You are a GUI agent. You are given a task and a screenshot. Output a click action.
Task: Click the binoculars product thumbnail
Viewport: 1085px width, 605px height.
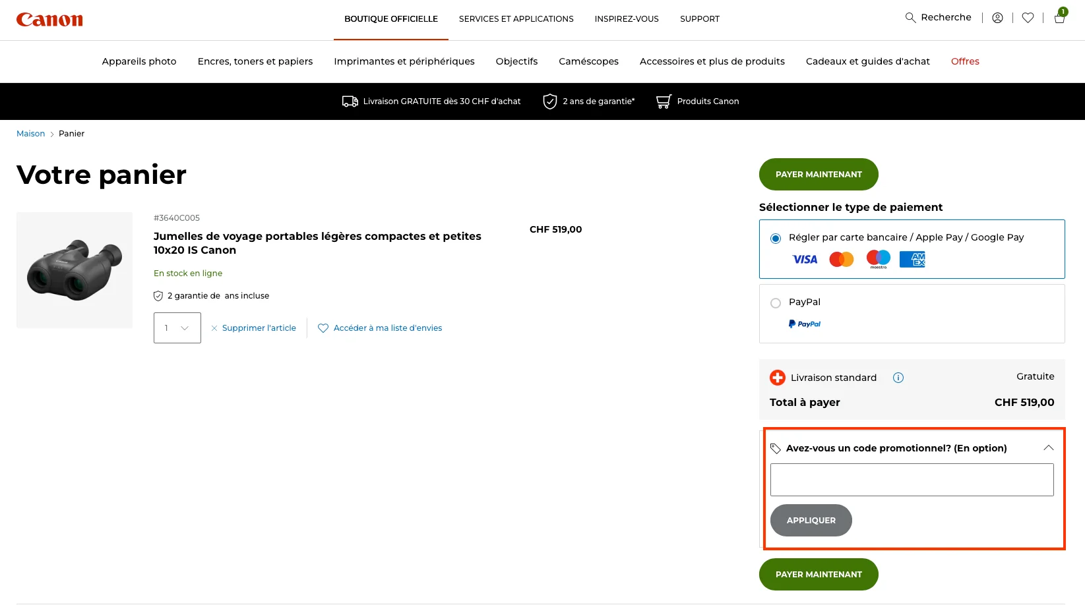coord(74,270)
